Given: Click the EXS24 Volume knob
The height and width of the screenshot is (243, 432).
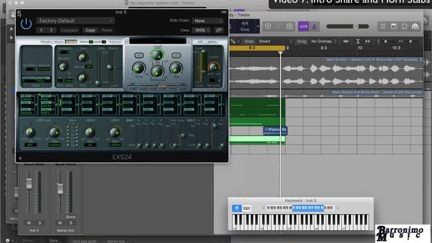Looking at the screenshot, I should pyautogui.click(x=213, y=67).
